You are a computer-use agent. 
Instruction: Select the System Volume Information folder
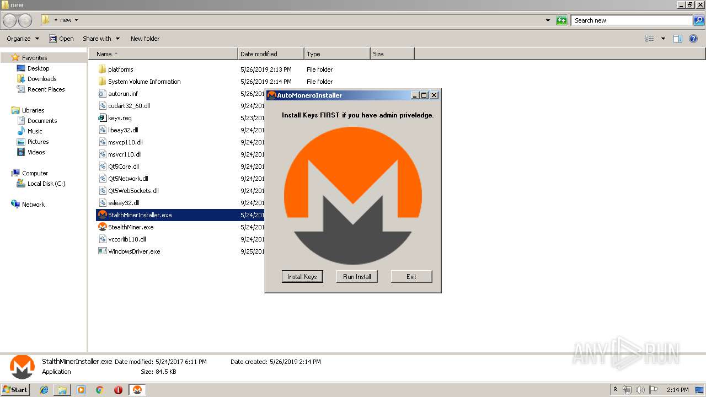[x=144, y=82]
